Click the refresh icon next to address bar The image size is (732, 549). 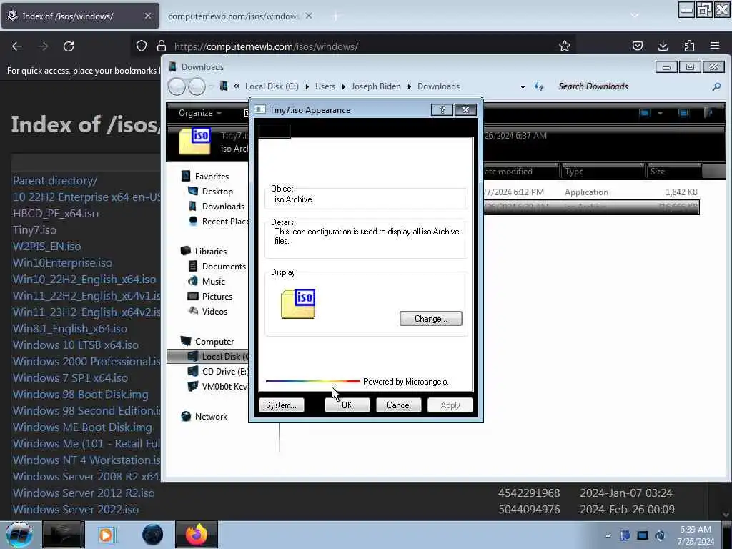point(539,86)
